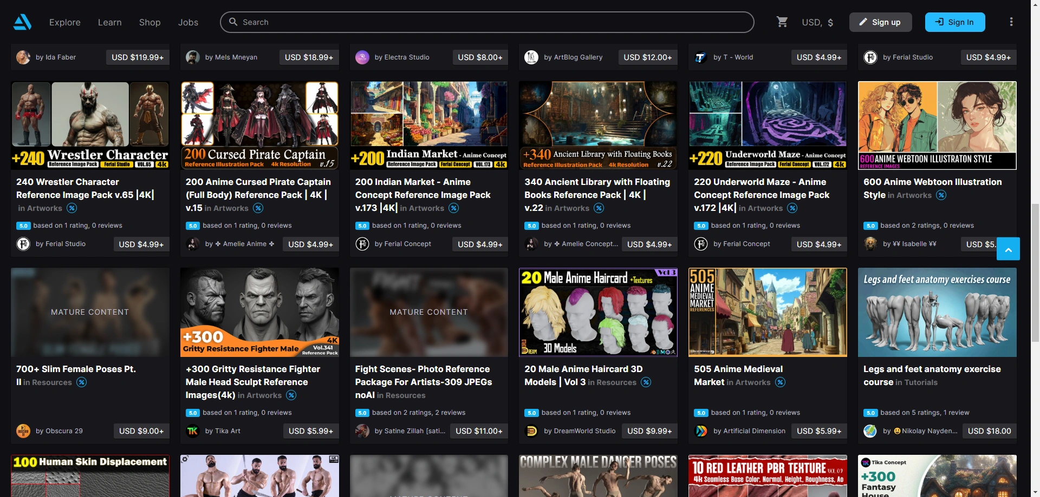Click seller name Nikolay Nayden...
This screenshot has width=1040, height=497.
point(929,431)
